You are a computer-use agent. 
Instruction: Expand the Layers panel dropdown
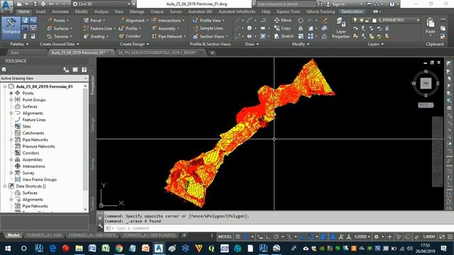tap(375, 44)
